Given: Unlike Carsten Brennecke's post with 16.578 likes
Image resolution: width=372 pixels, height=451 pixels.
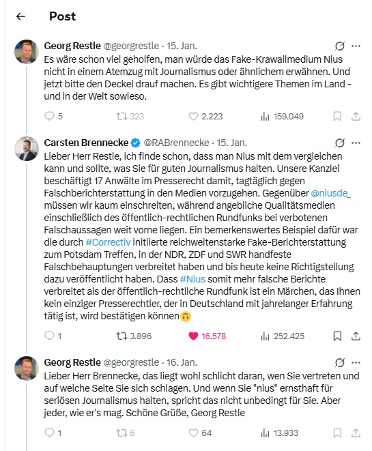Looking at the screenshot, I should 207,336.
